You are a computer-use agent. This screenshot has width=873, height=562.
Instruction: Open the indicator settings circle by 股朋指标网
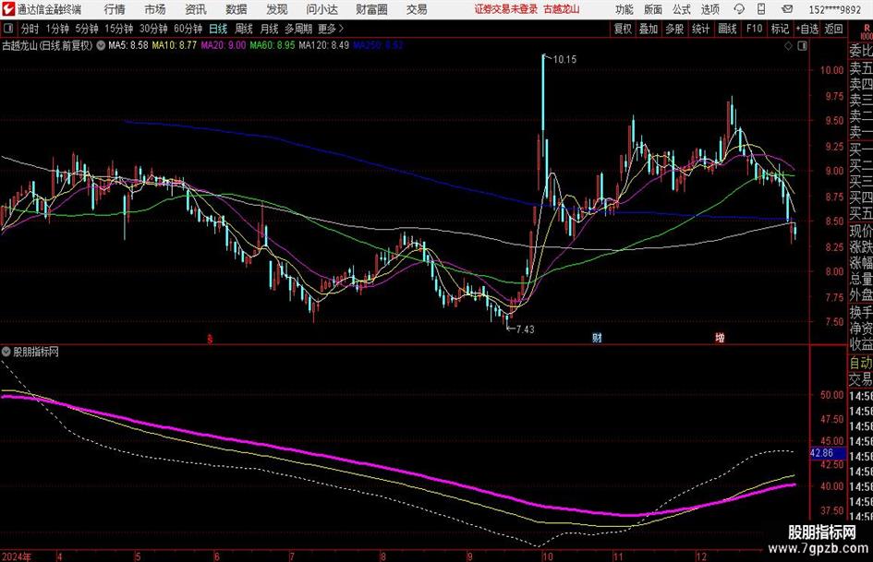pos(6,352)
